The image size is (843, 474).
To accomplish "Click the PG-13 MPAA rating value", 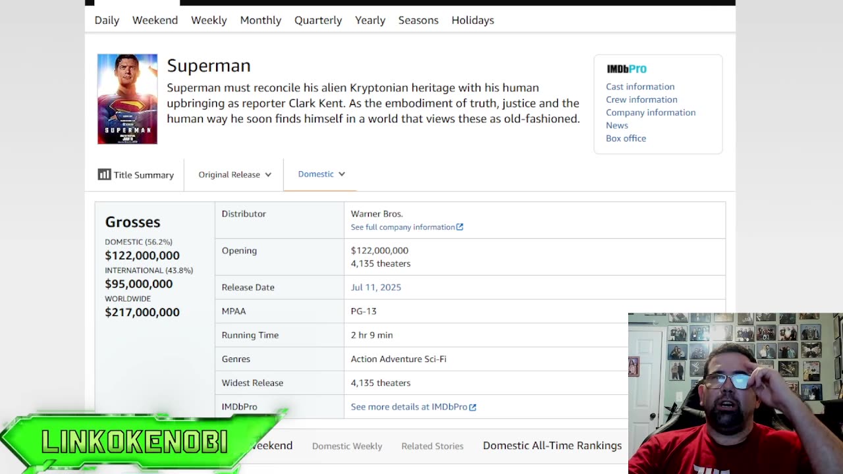I will (364, 311).
